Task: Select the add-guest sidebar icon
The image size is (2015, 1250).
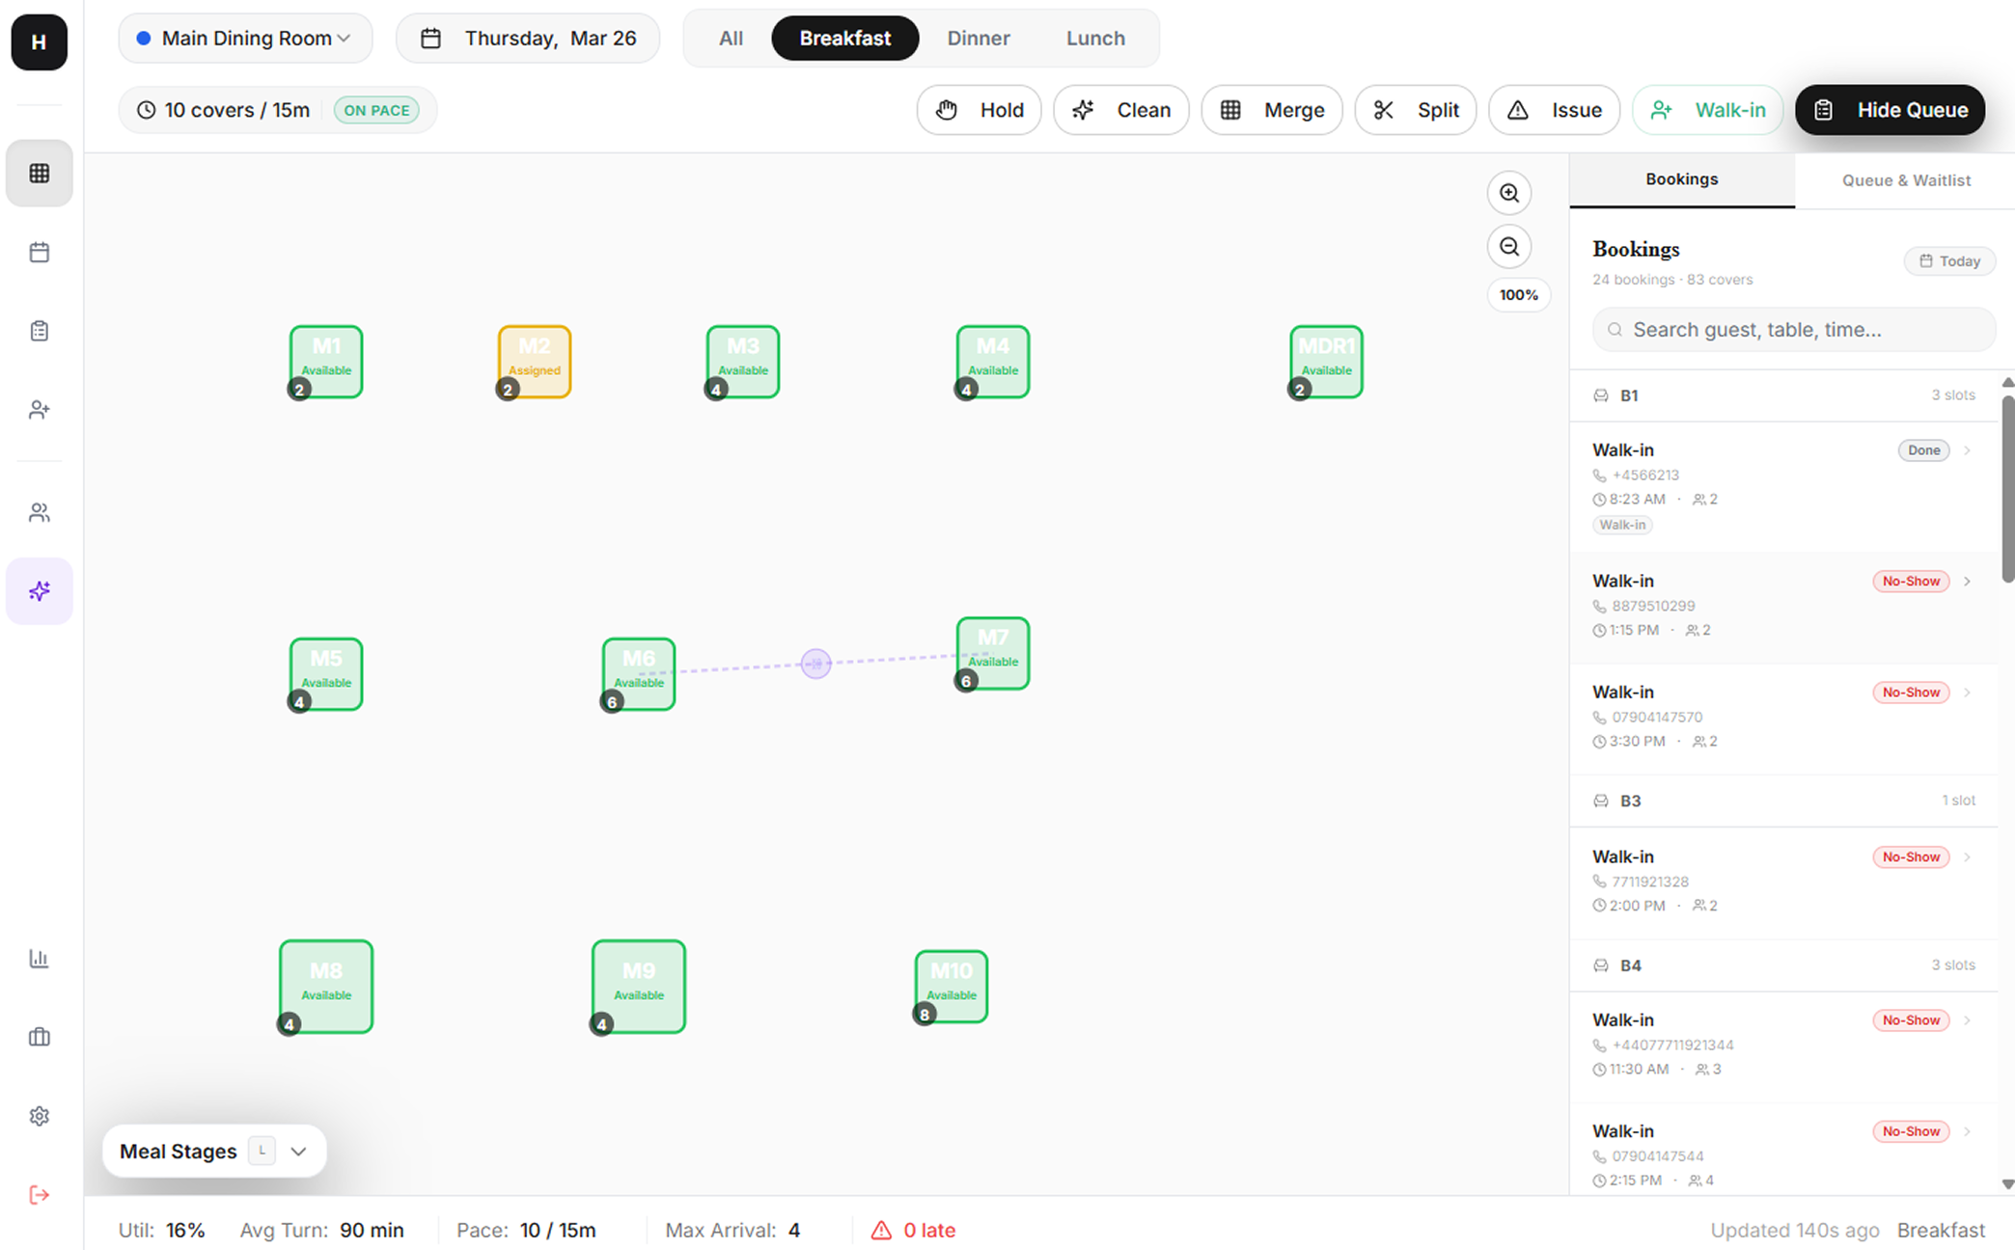Action: point(39,409)
